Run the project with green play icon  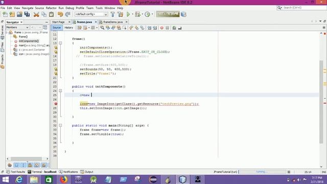tap(128, 14)
